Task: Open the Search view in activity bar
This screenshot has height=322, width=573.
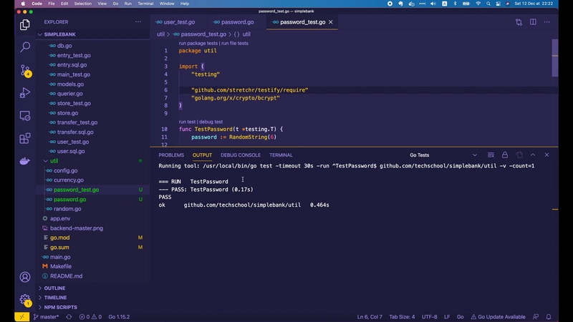Action: (x=25, y=47)
